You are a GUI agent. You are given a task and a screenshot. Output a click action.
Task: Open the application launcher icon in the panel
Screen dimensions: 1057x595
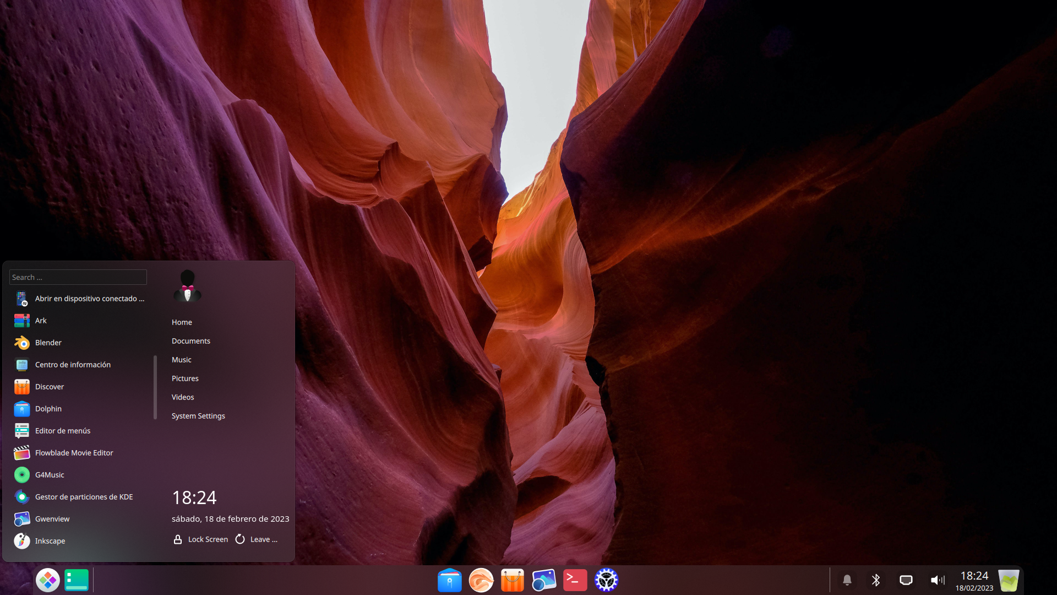[48, 580]
